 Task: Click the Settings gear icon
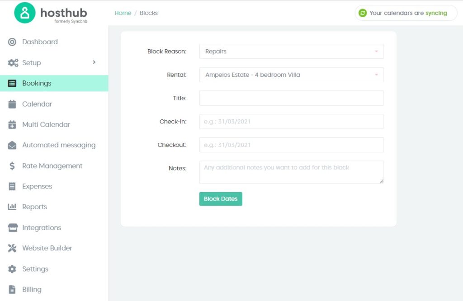coord(12,269)
